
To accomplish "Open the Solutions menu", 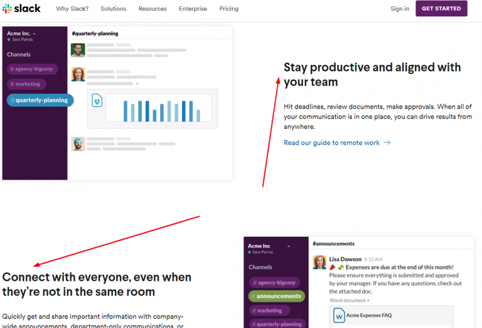I will (113, 9).
